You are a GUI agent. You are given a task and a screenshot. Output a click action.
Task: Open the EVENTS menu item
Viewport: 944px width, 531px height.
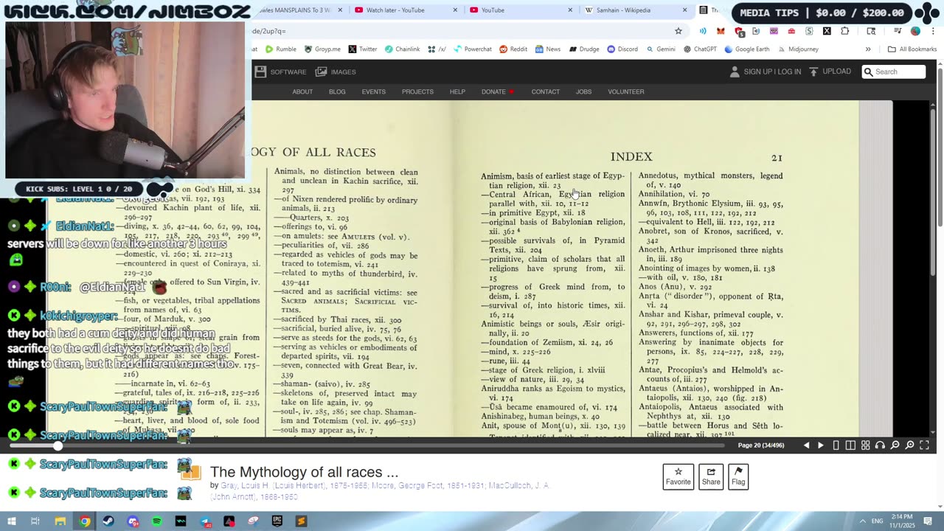click(x=373, y=91)
